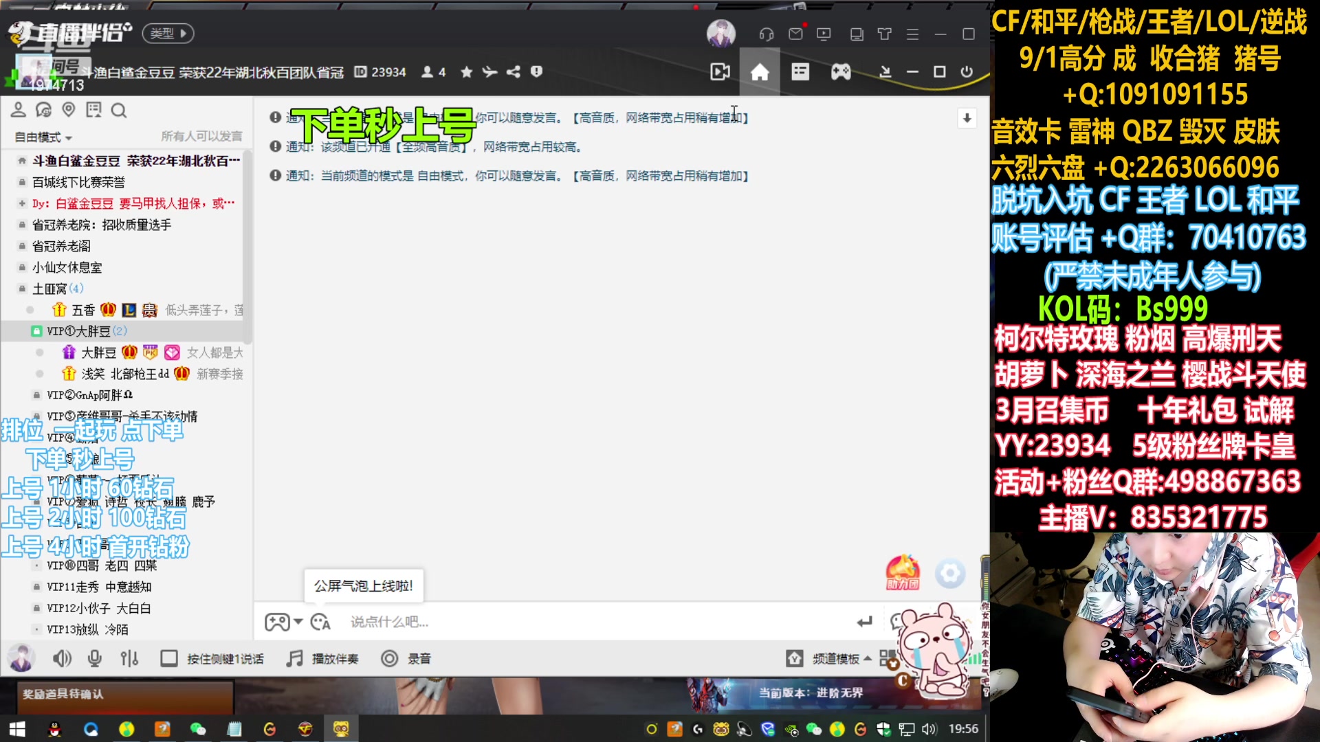Click the taskbar clock 19:56
Image resolution: width=1320 pixels, height=742 pixels.
[963, 729]
